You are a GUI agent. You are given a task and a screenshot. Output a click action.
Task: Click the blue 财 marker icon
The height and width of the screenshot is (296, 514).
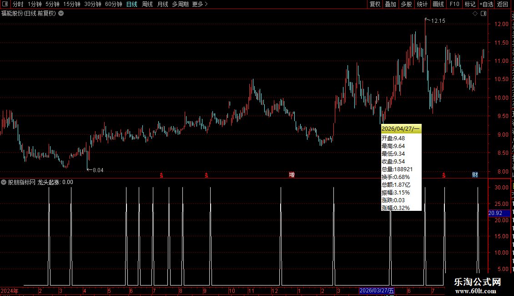tap(475, 174)
